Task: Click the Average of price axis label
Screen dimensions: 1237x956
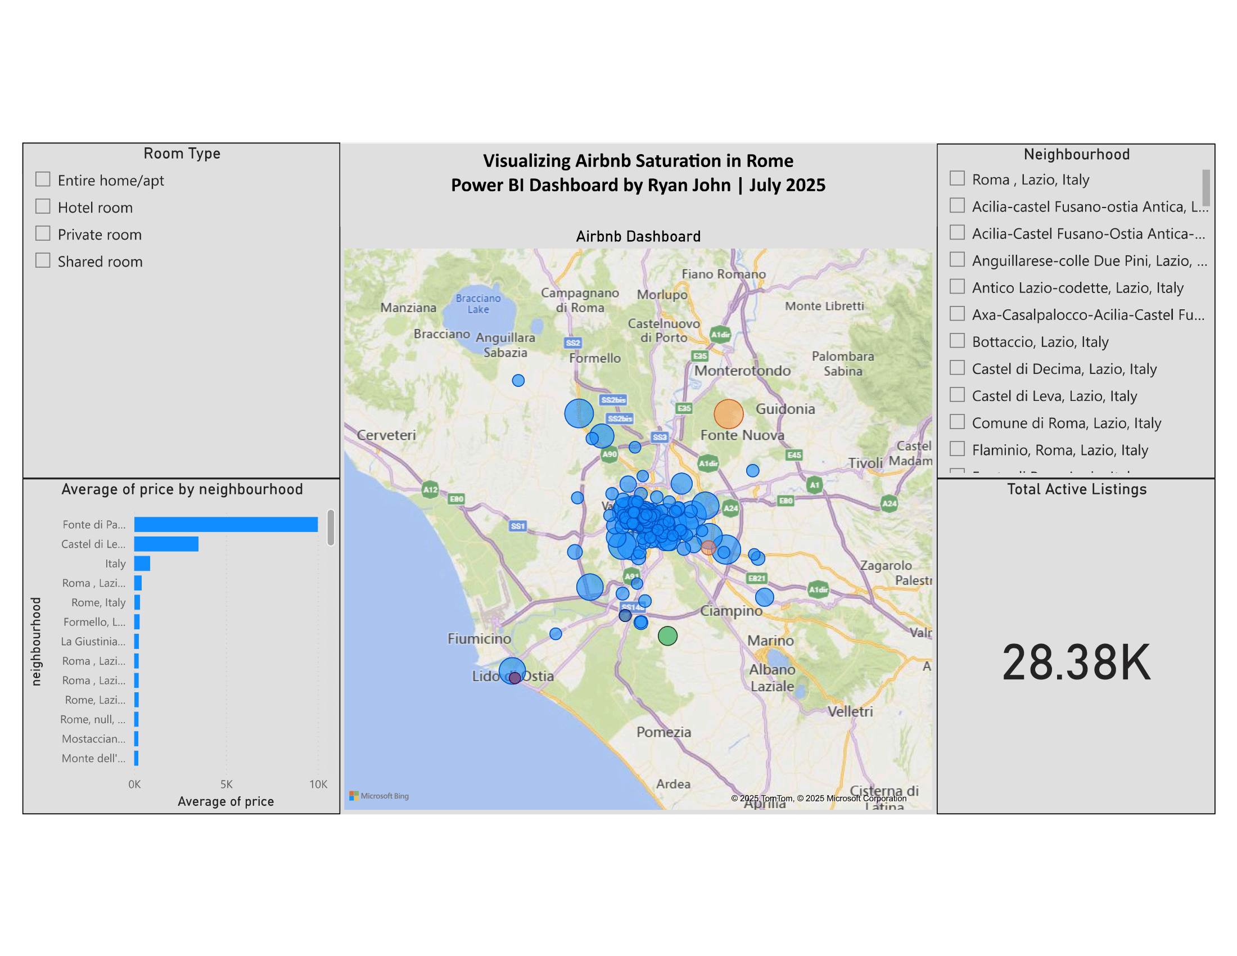Action: pos(225,801)
